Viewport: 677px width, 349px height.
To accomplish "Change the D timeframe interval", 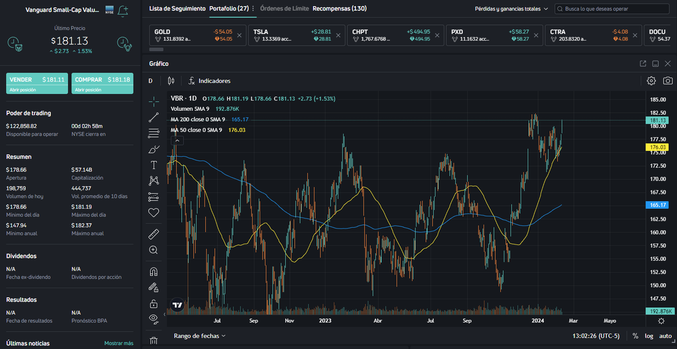I will [x=151, y=81].
